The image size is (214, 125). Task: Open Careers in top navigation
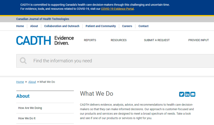point(127,26)
